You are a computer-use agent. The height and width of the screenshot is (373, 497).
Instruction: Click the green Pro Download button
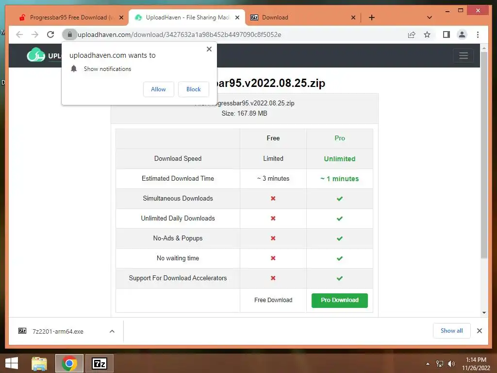click(x=339, y=300)
